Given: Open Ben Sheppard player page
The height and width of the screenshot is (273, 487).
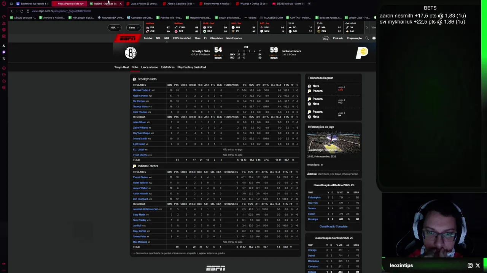Looking at the screenshot, I should [x=140, y=199].
